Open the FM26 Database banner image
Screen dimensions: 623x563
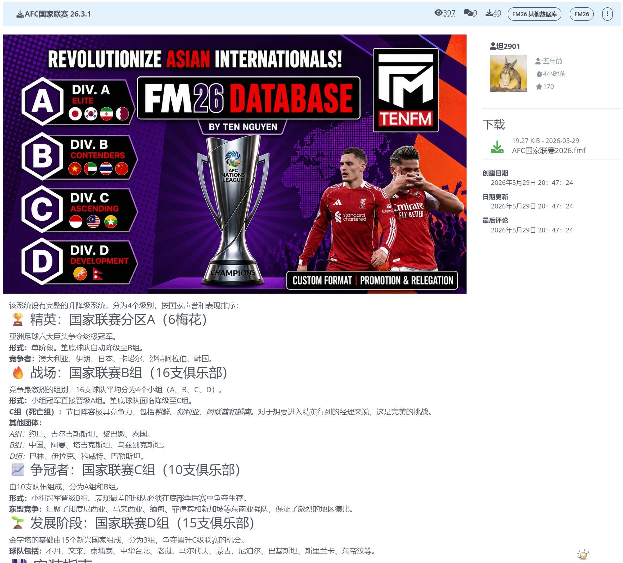(x=235, y=164)
